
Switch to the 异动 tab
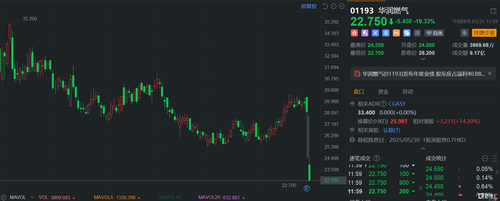point(407,92)
